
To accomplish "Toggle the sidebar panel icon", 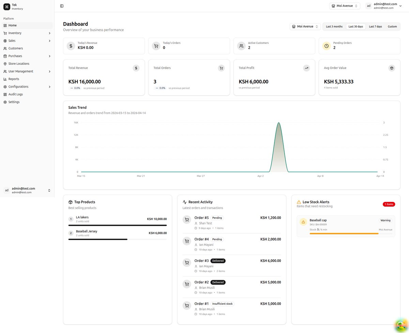I will pyautogui.click(x=62, y=6).
